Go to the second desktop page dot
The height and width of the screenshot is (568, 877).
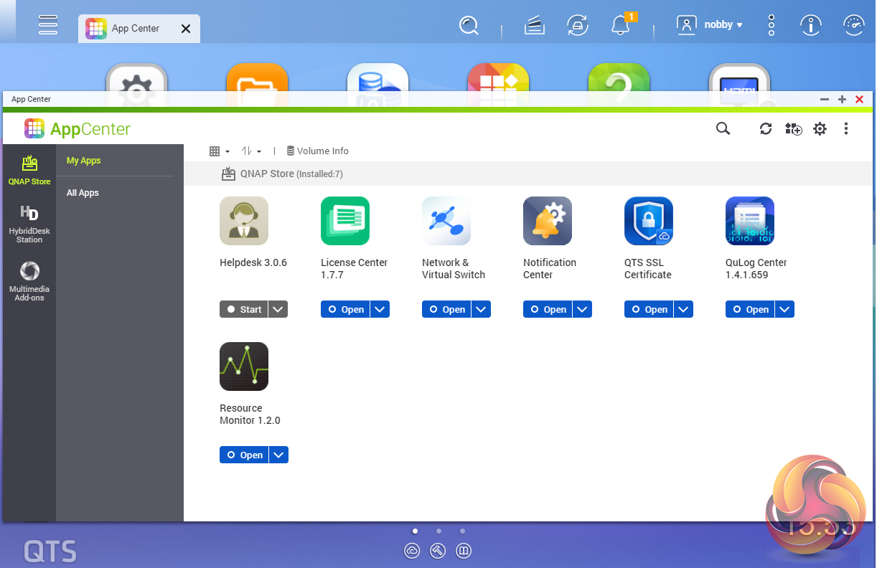[438, 531]
